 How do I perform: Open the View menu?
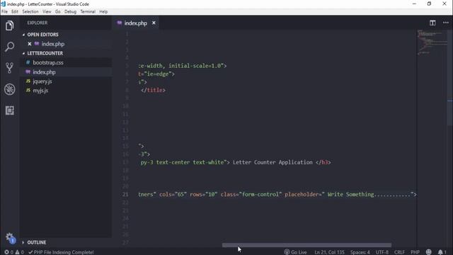pyautogui.click(x=47, y=11)
